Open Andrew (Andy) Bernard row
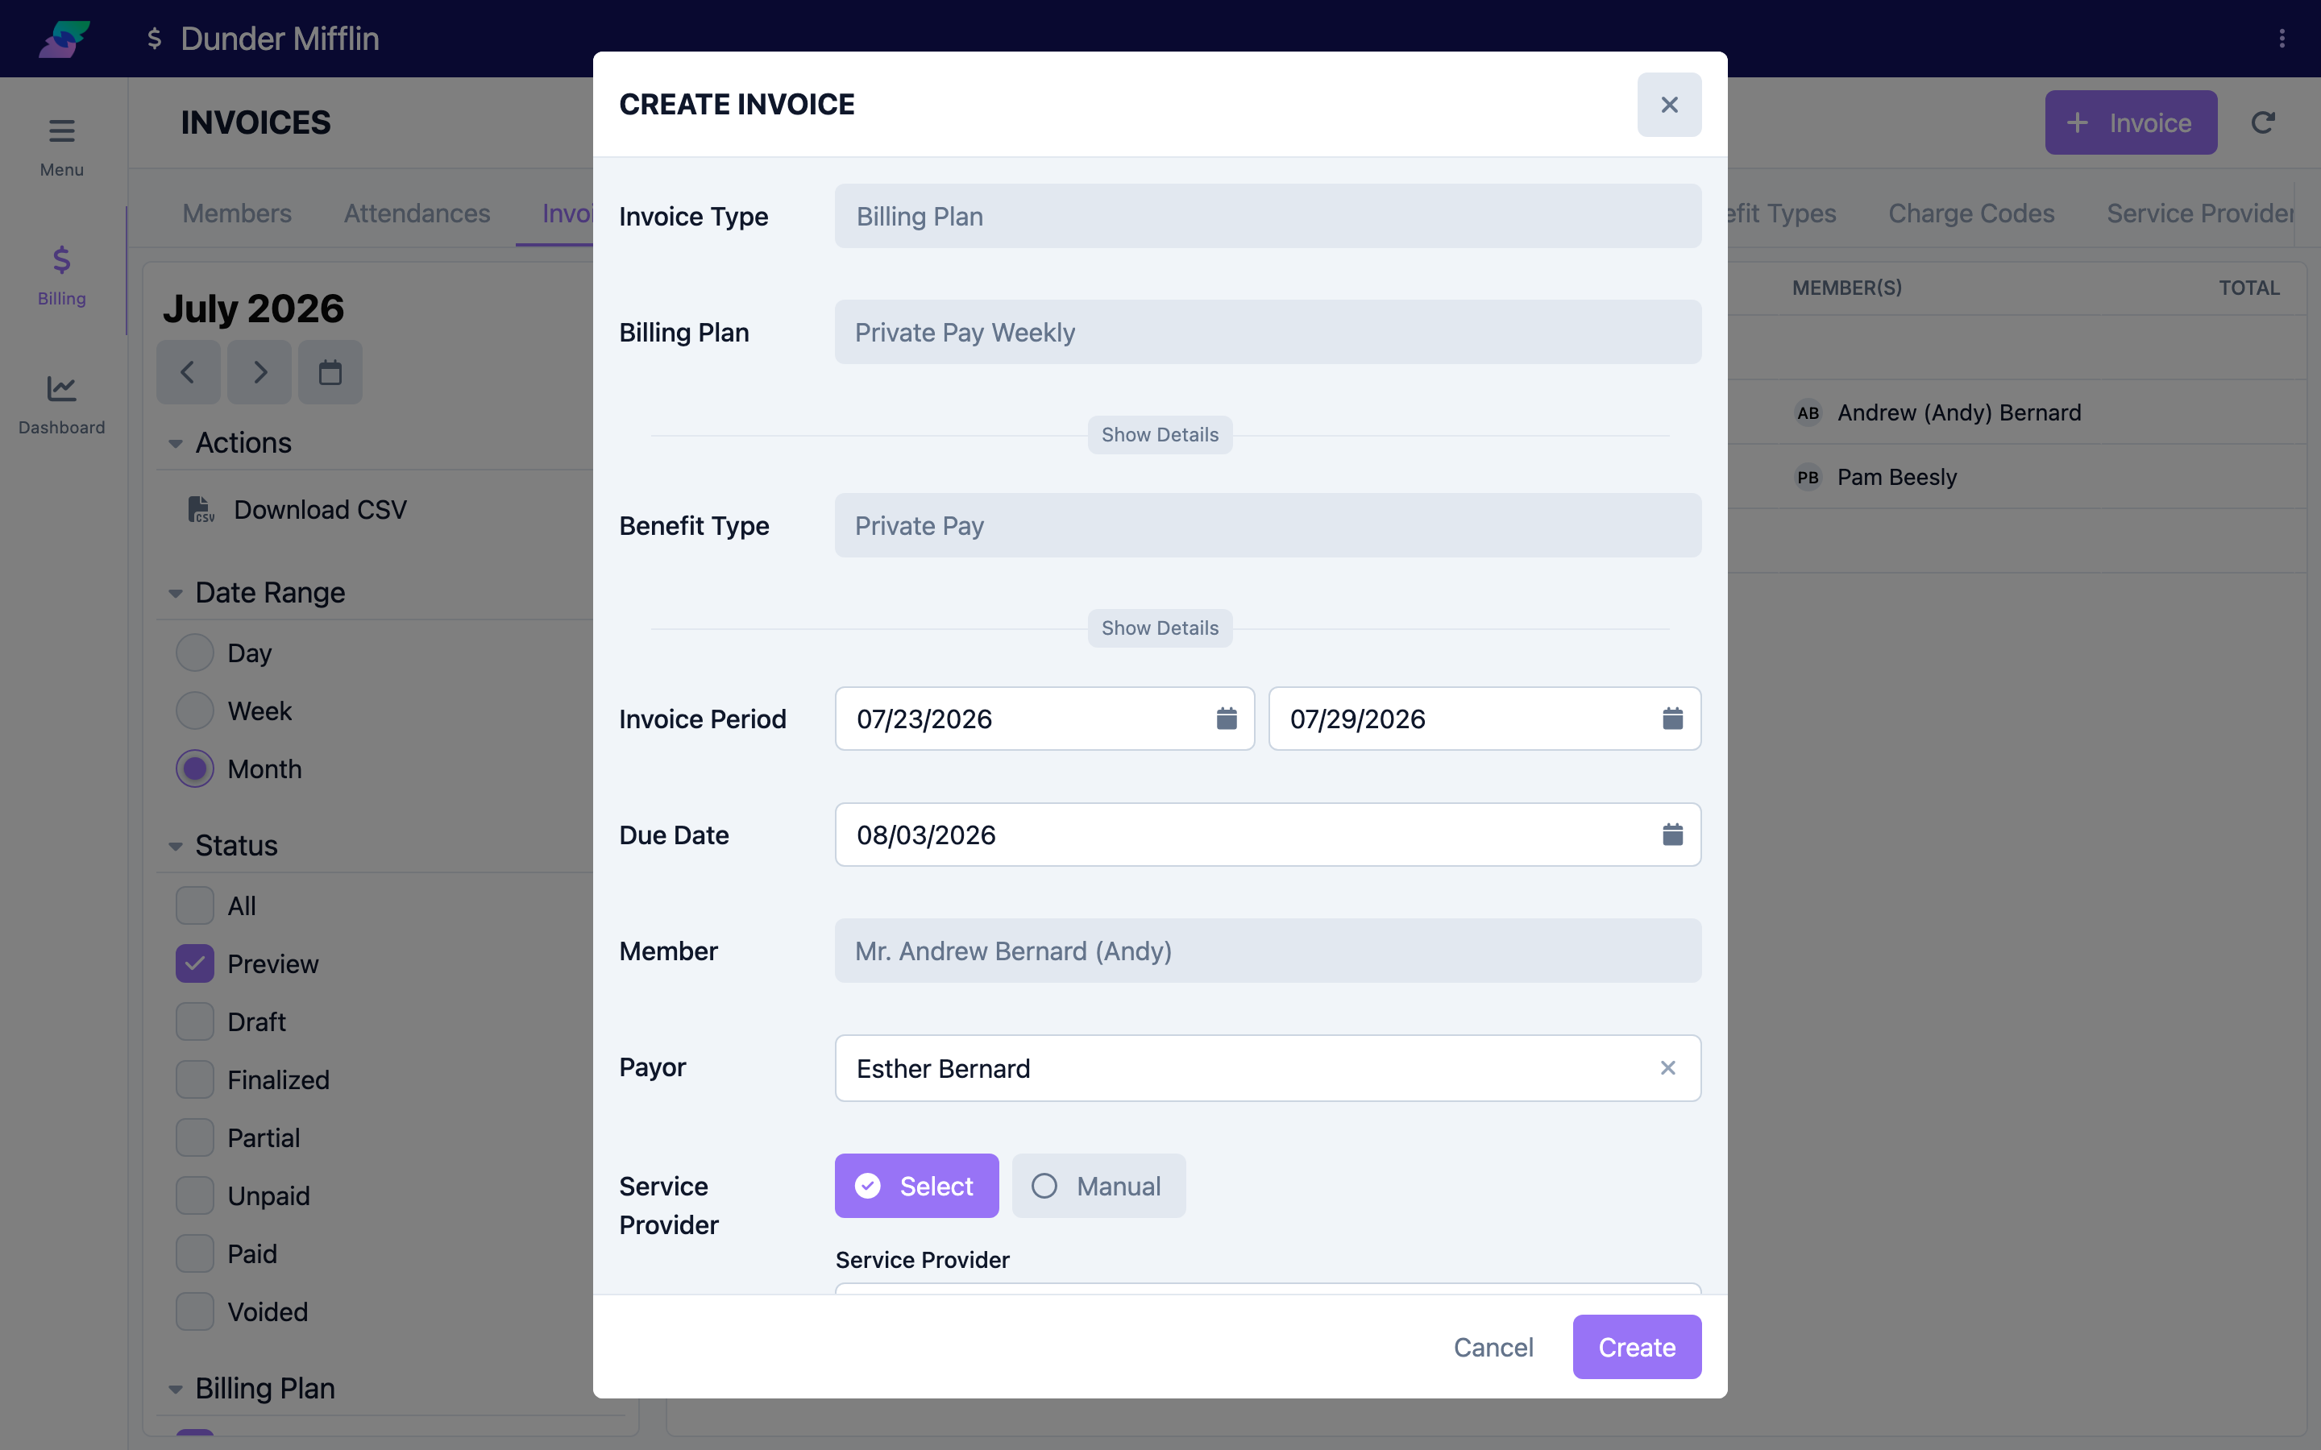Screen dimensions: 2321x1450 [x=1958, y=412]
